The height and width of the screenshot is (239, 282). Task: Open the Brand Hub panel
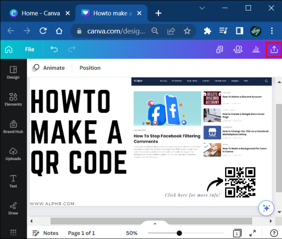tap(13, 127)
